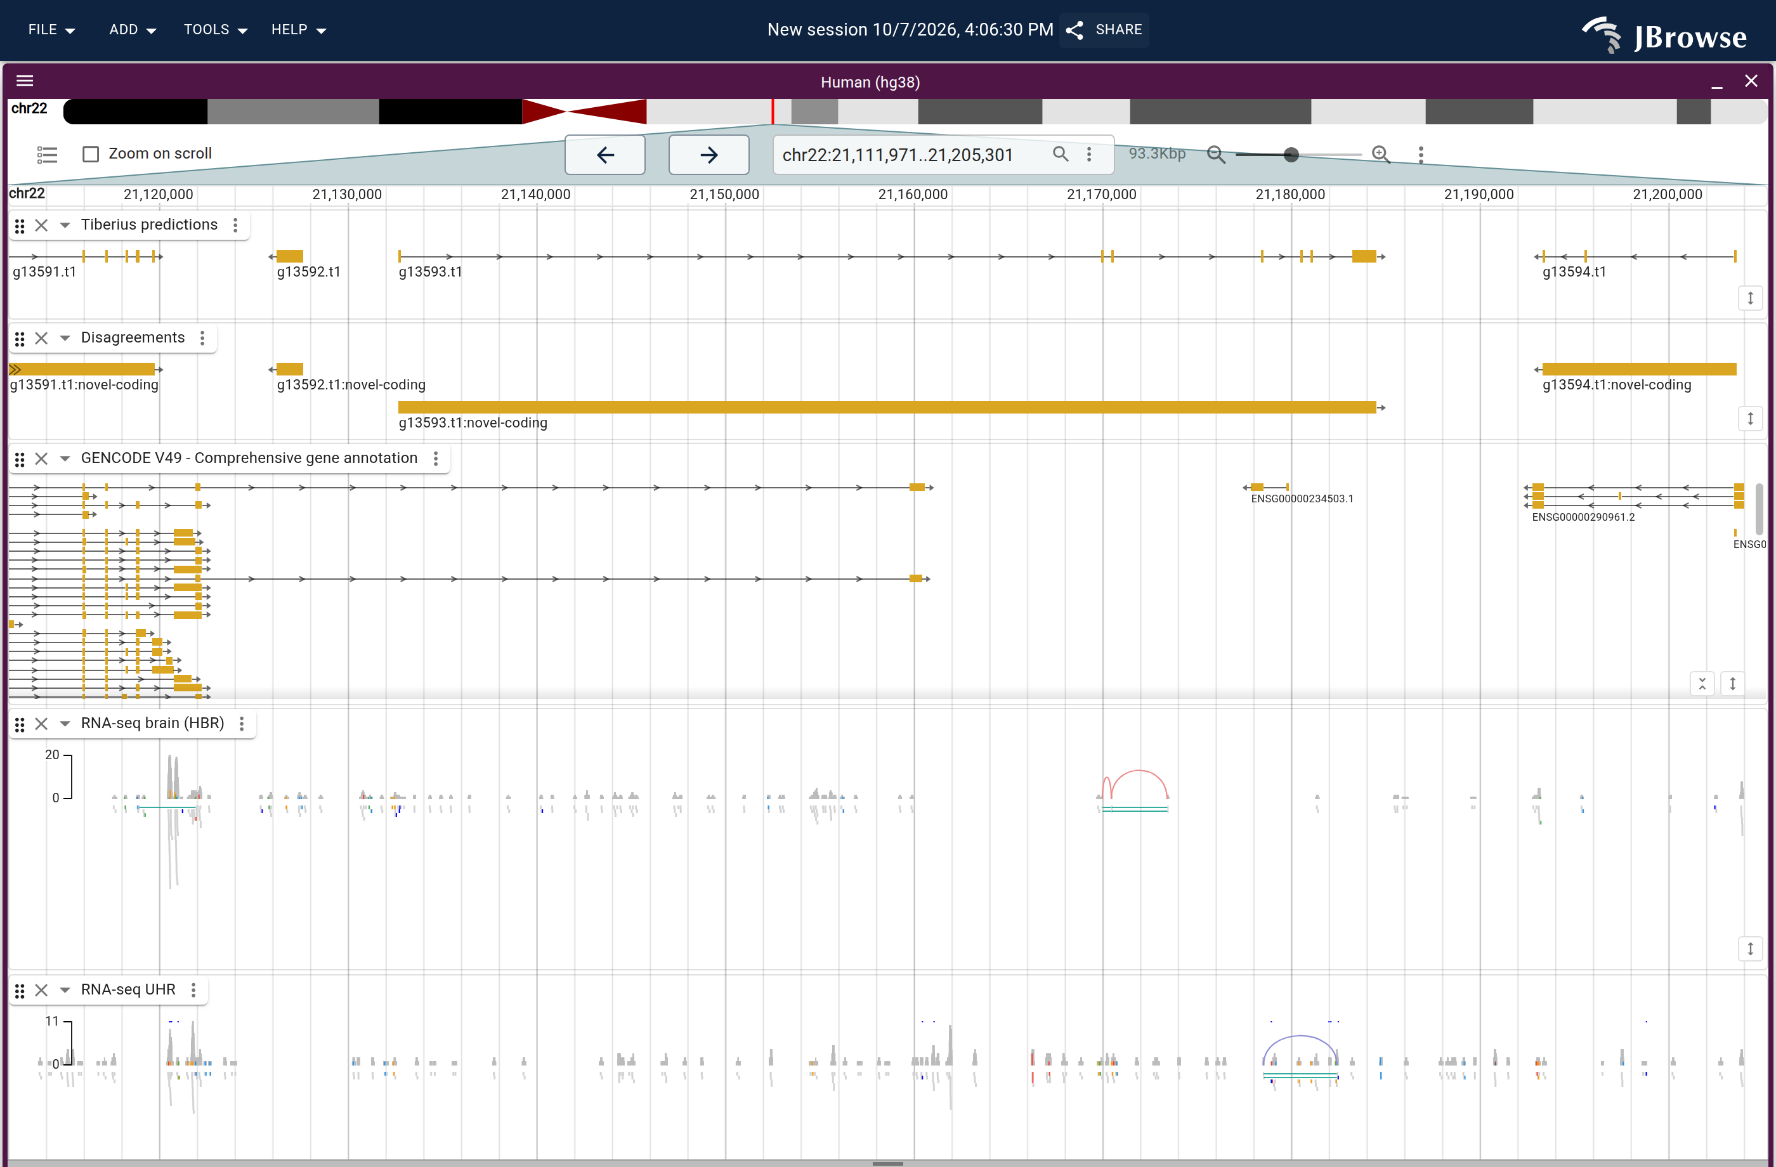Viewport: 1776px width, 1167px height.
Task: Open the FILE menu
Action: pos(51,30)
